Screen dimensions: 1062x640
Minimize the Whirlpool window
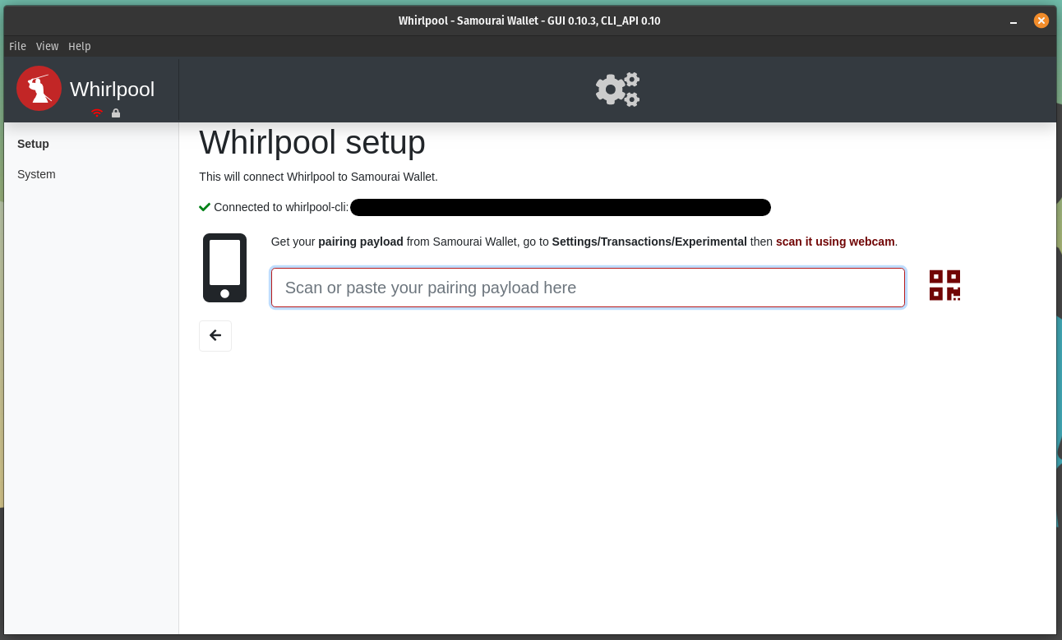[1014, 21]
